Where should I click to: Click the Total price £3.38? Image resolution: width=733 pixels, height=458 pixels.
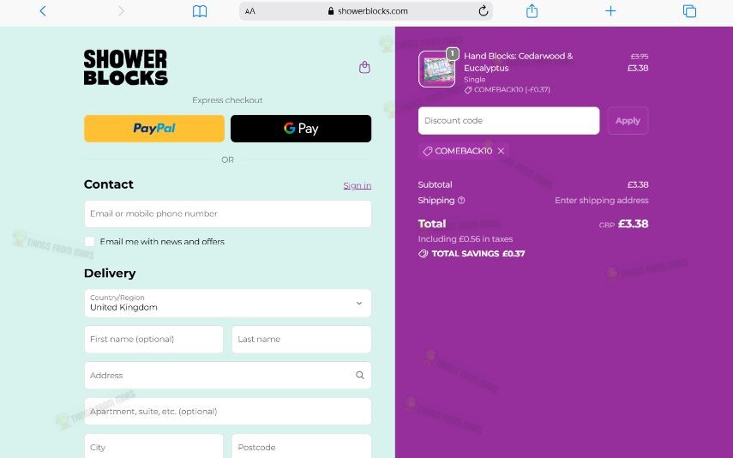click(x=633, y=224)
